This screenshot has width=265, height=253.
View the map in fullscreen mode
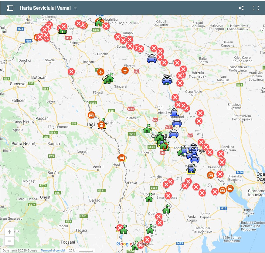[x=256, y=8]
